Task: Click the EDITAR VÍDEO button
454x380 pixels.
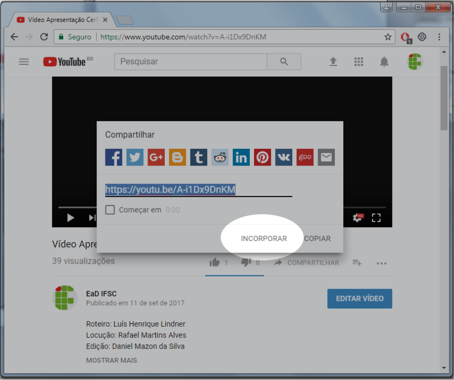Action: pos(360,299)
